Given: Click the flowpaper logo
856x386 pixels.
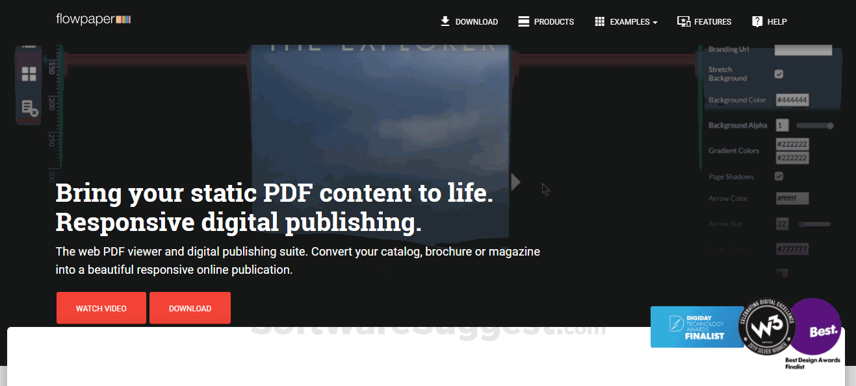Looking at the screenshot, I should [x=94, y=19].
